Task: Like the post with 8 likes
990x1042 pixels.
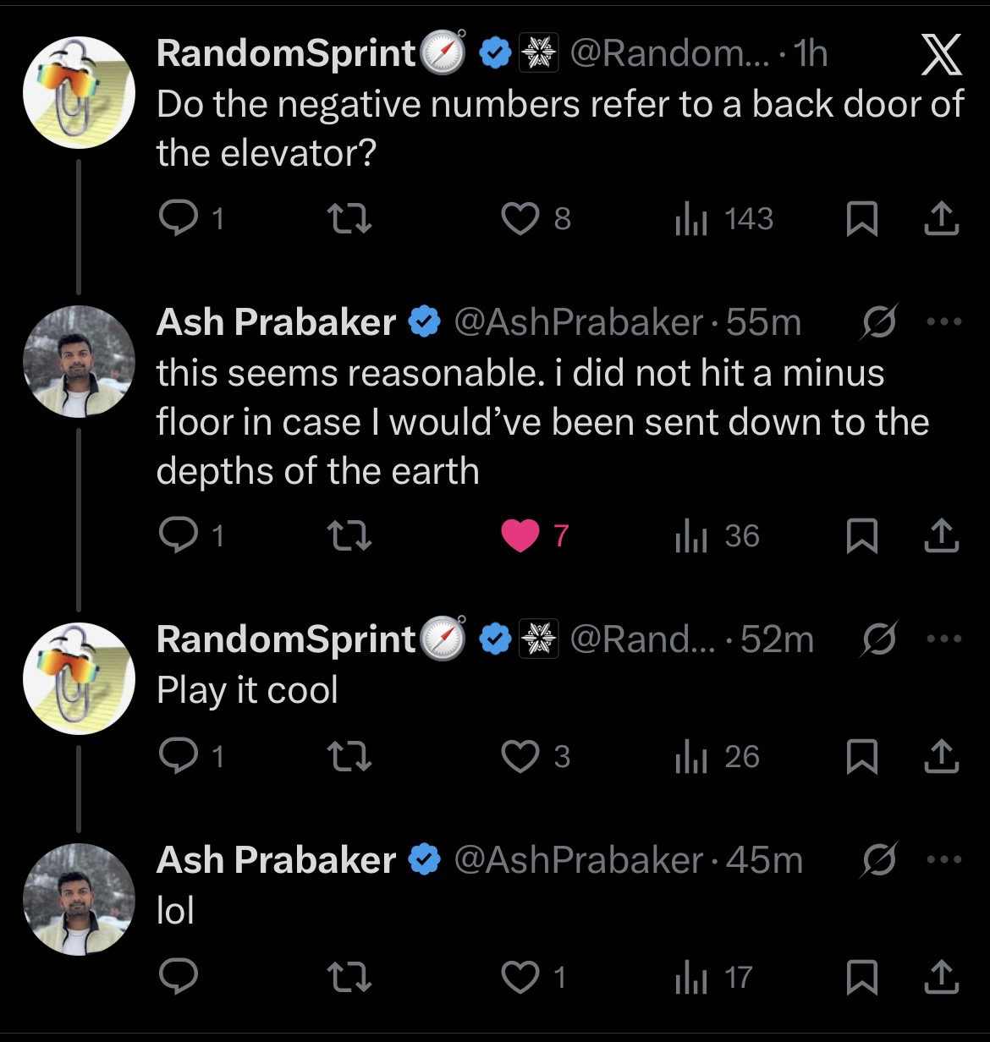Action: pos(521,219)
